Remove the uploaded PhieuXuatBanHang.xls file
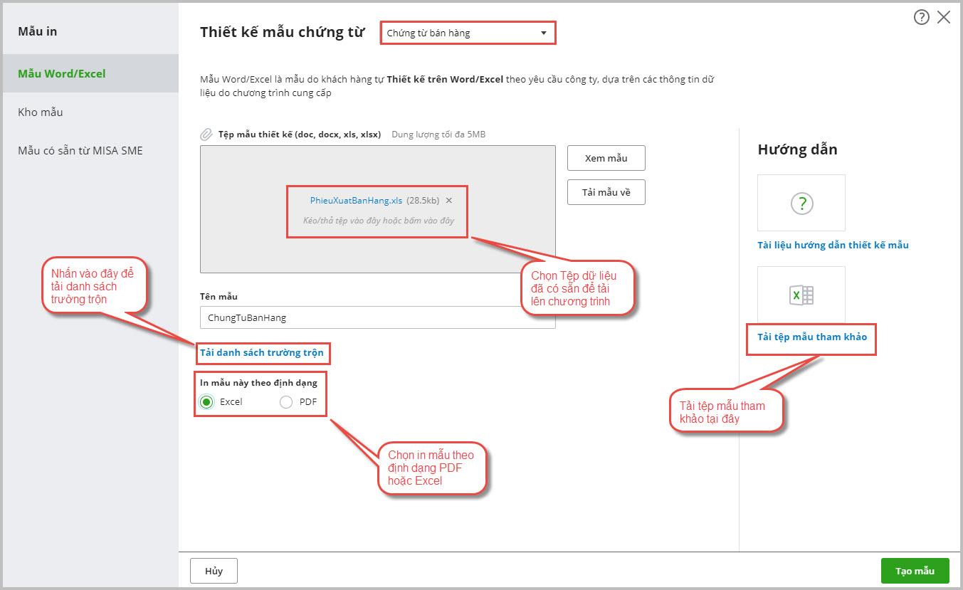Image resolution: width=963 pixels, height=590 pixels. [x=448, y=201]
